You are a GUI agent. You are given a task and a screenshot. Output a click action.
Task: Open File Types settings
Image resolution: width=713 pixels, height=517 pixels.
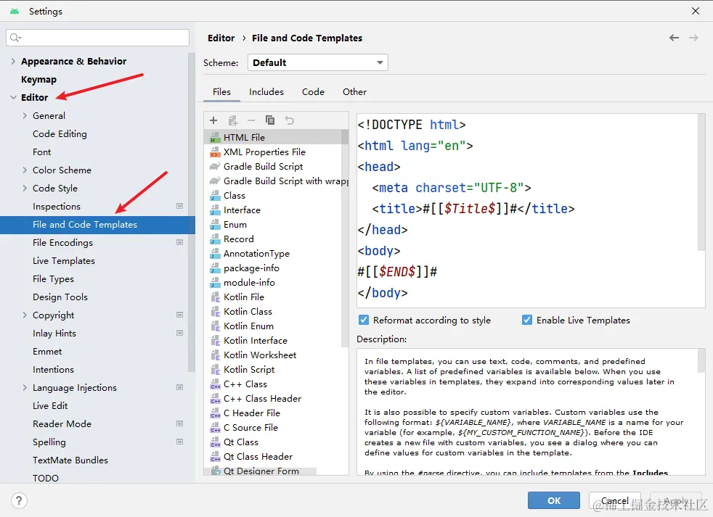(x=53, y=279)
